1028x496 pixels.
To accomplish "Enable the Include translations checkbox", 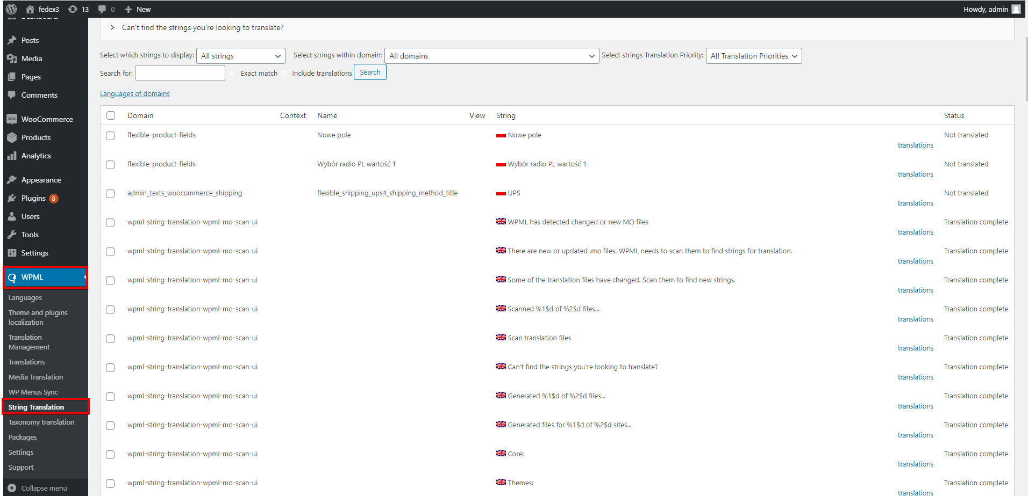I will [284, 73].
